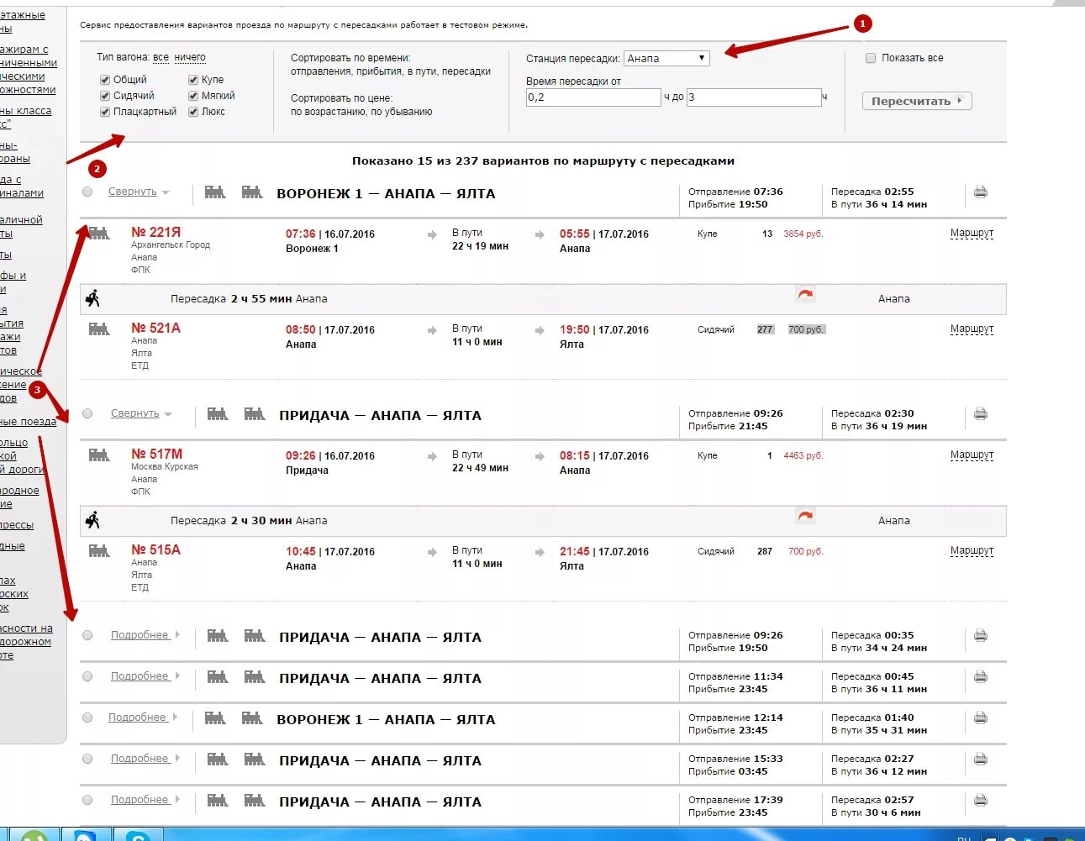1085x841 pixels.
Task: Click the second train icon in the expanded Придача header
Action: click(255, 414)
